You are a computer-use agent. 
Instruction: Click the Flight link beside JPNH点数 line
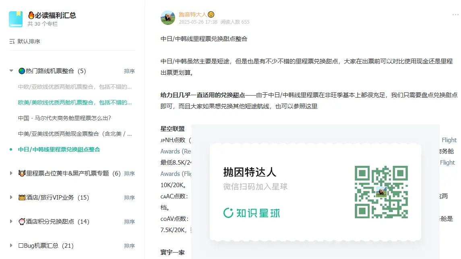click(449, 140)
